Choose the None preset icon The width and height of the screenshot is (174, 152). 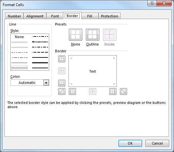(x=76, y=35)
